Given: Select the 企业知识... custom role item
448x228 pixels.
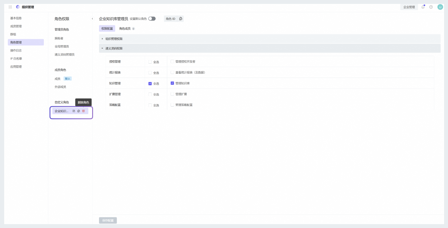Looking at the screenshot, I should tap(61, 111).
